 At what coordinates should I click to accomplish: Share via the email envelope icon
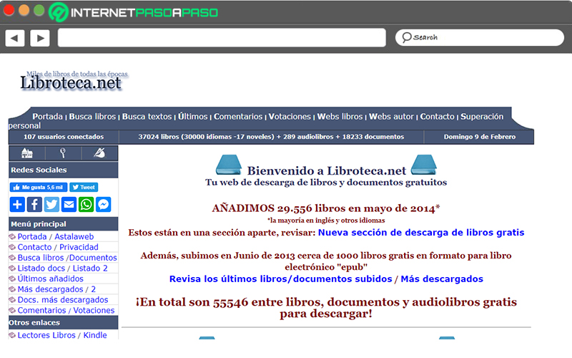(69, 205)
